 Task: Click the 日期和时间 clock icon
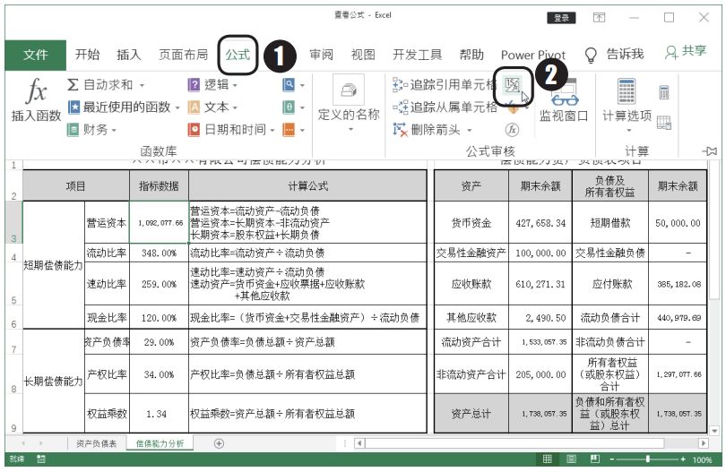point(194,130)
